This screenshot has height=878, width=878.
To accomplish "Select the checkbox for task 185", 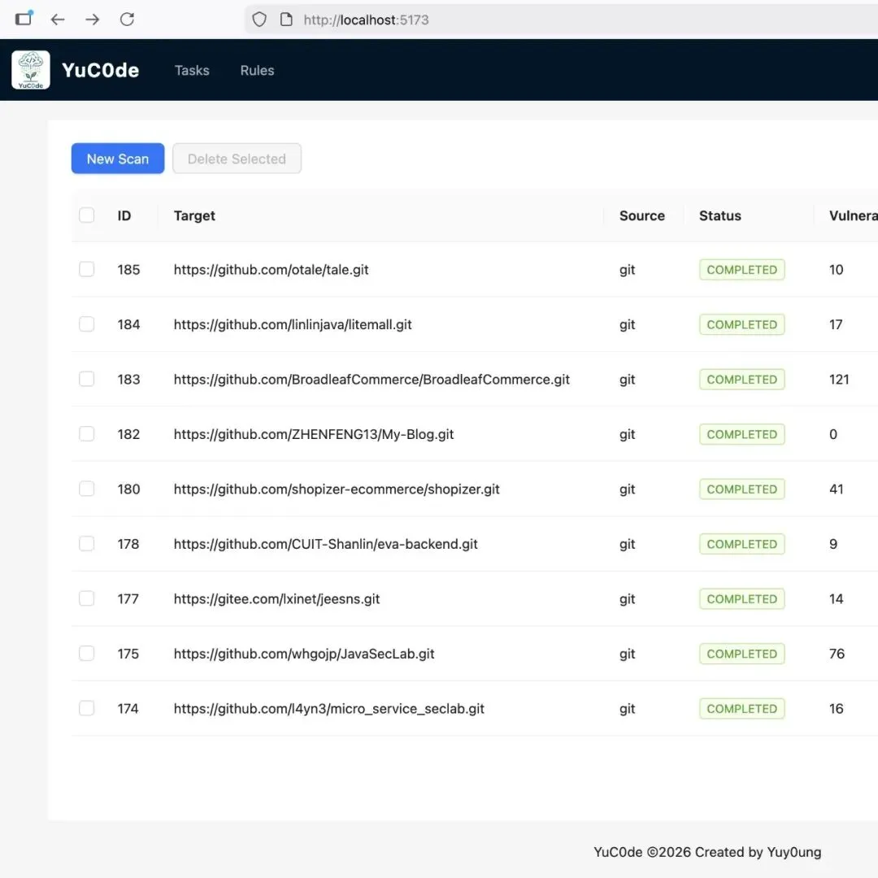I will (86, 269).
